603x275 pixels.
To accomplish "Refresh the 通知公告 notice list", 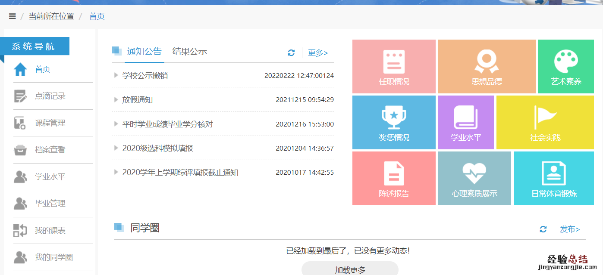I will click(x=291, y=53).
